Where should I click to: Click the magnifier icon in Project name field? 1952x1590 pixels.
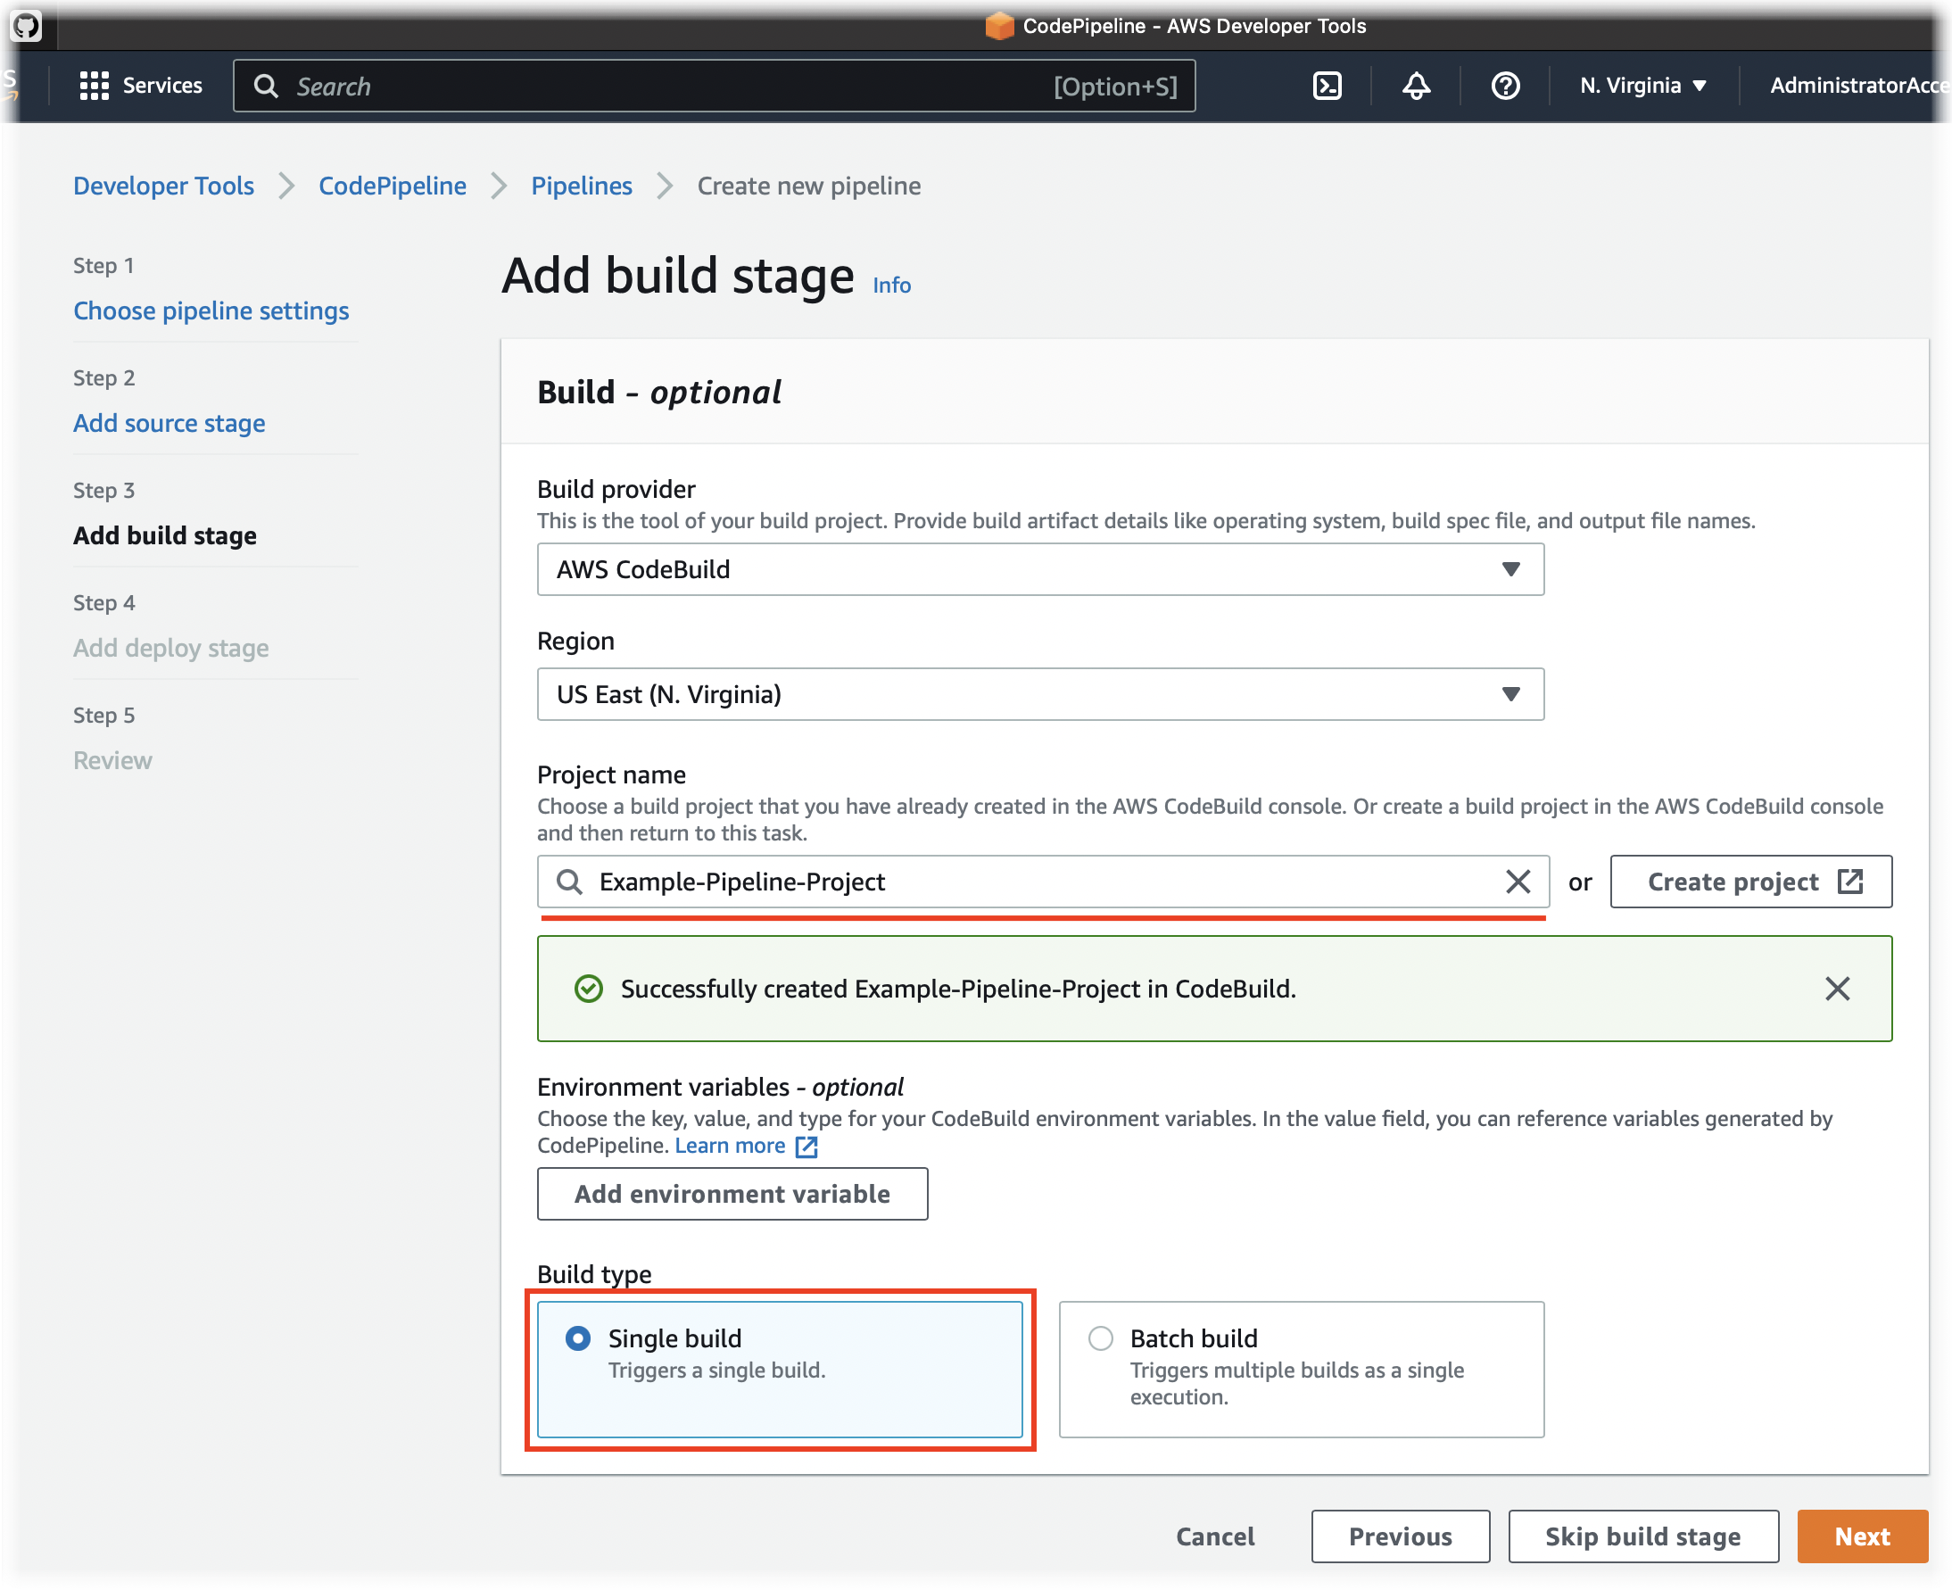(569, 881)
